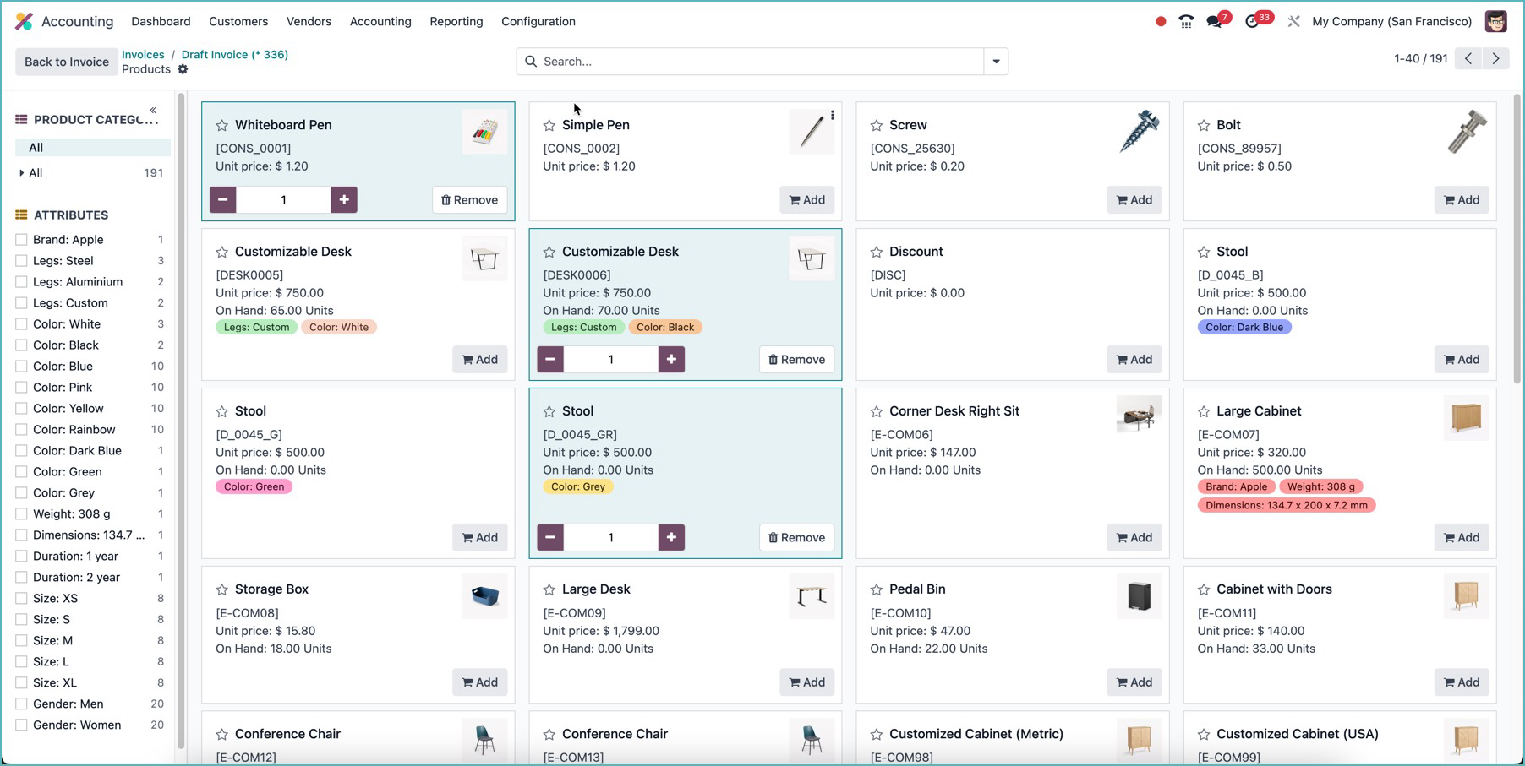Open the search options dropdown arrow
Viewport: 1525px width, 766px height.
point(996,62)
